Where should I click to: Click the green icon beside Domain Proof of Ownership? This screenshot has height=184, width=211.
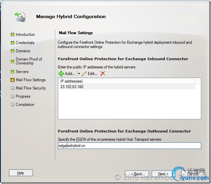[x=13, y=62]
